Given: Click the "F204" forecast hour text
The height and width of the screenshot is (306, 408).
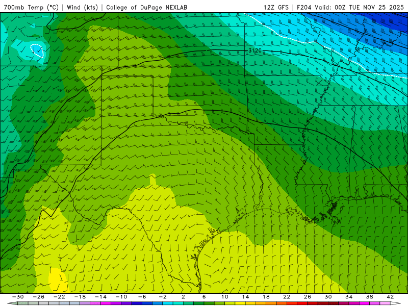Looking at the screenshot, I should click(x=304, y=8).
